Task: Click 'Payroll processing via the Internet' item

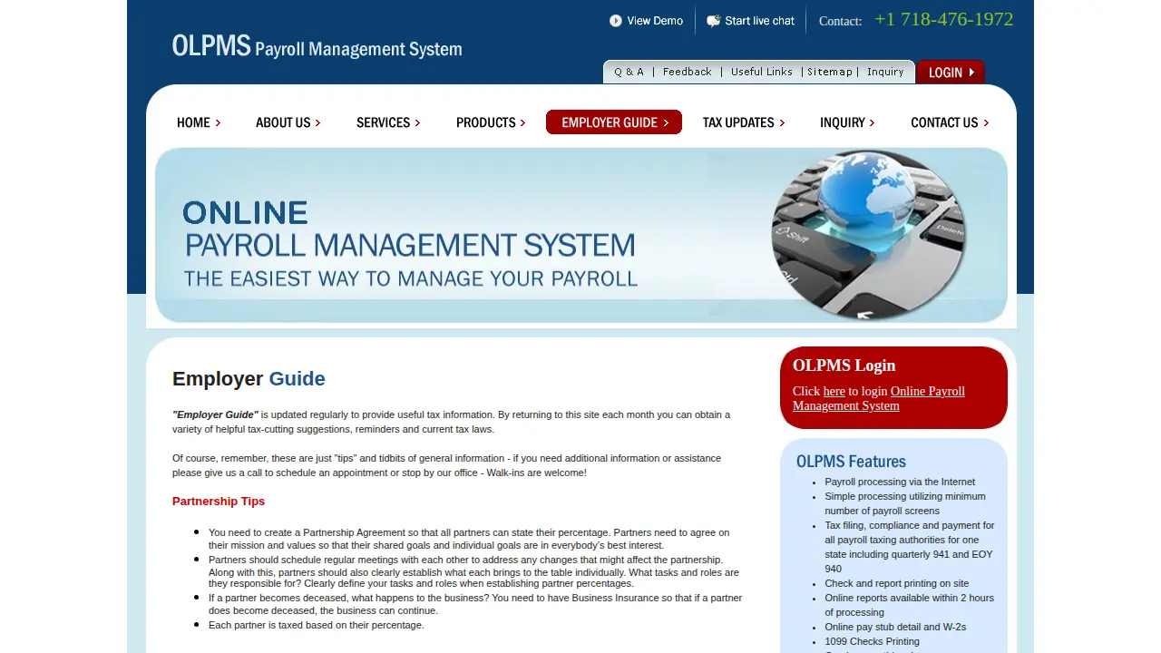Action: click(900, 482)
